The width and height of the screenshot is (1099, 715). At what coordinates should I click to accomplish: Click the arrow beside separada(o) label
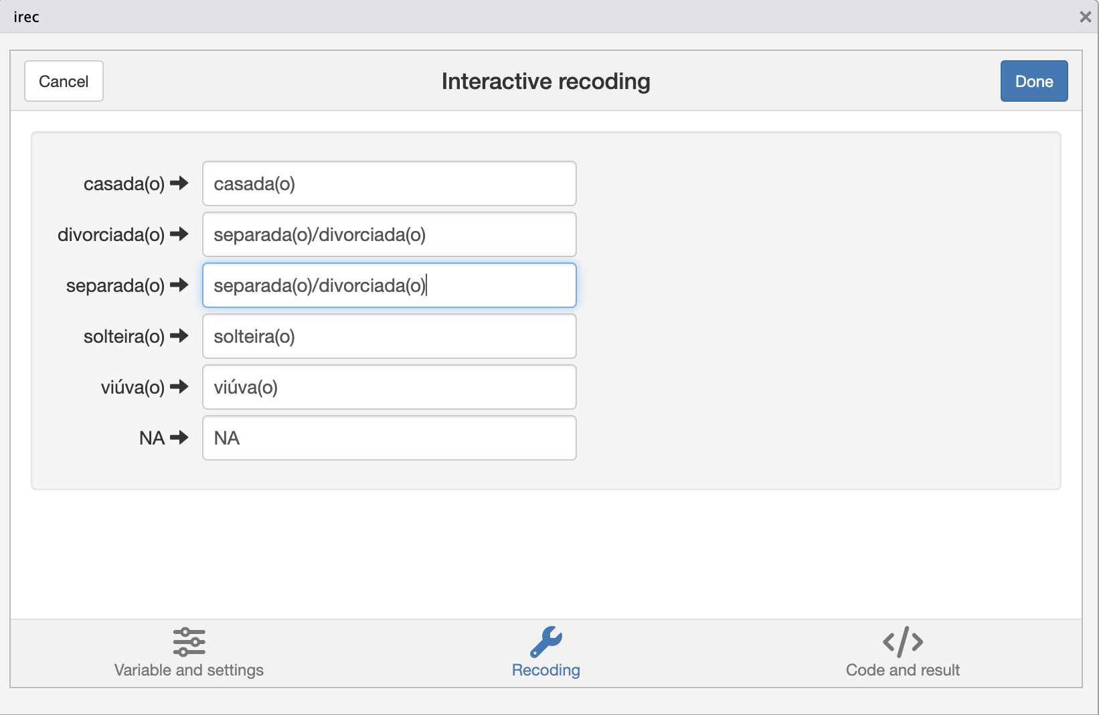tap(179, 285)
